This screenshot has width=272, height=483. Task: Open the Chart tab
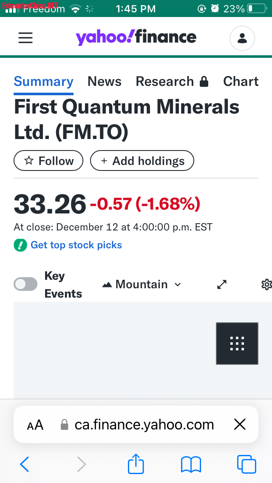point(241,82)
